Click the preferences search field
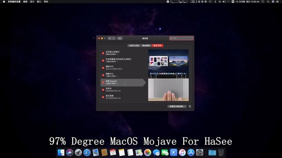This screenshot has width=282, height=158. tap(181, 38)
